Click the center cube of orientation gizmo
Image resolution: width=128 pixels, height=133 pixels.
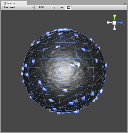point(115,23)
